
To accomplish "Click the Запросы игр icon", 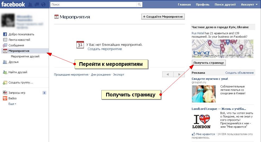I will click(x=5, y=93).
